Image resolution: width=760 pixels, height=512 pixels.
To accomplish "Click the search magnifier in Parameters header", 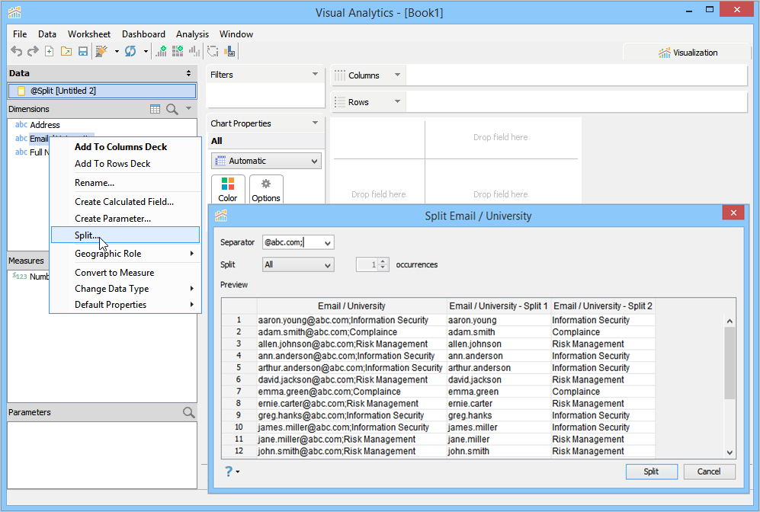I will pos(189,412).
